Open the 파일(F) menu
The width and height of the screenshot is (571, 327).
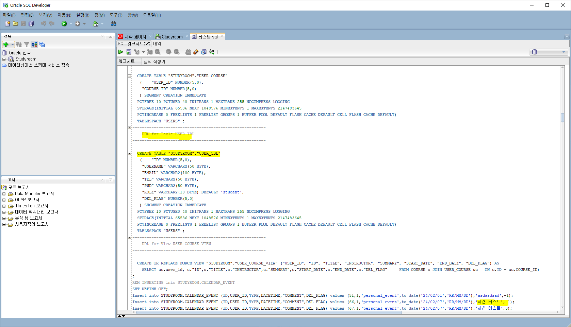(x=9, y=15)
